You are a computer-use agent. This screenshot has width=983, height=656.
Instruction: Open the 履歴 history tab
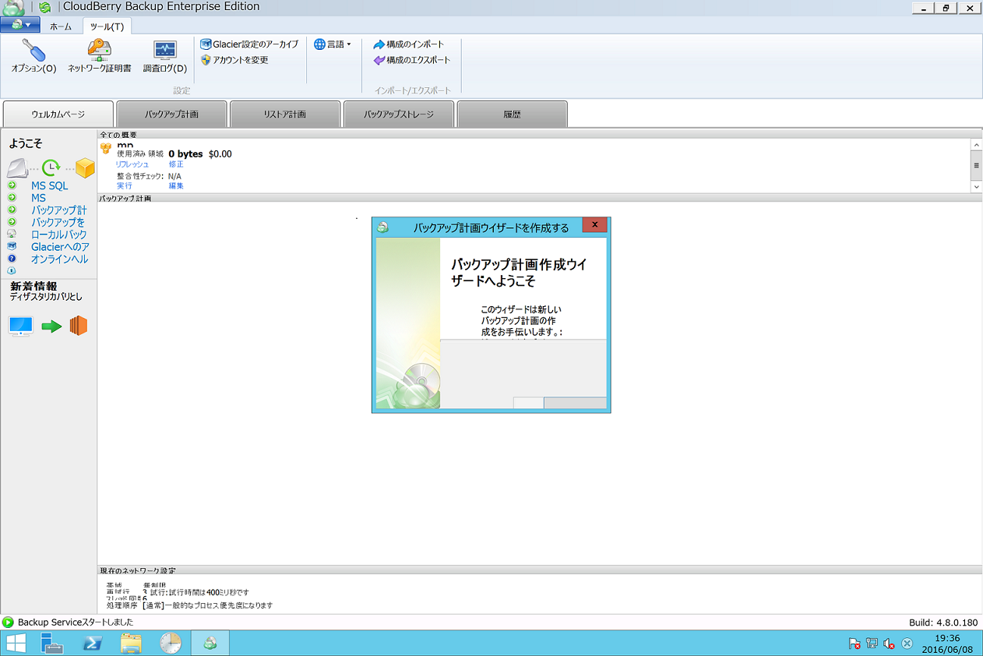coord(512,114)
